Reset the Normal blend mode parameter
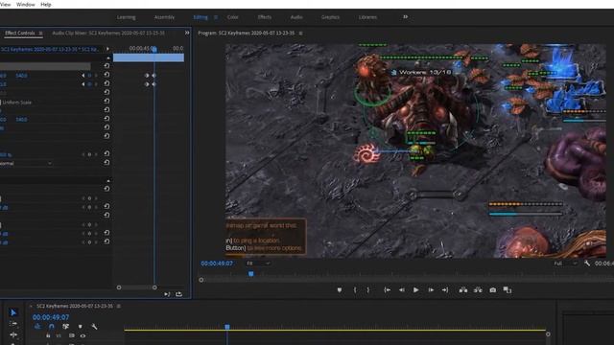 point(106,162)
